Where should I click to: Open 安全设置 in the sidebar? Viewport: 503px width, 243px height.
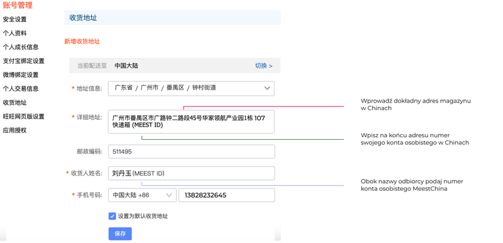point(14,20)
